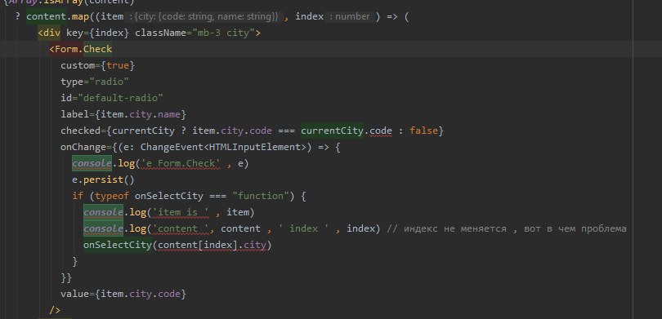Click the className value "mb-3 city"

(x=223, y=33)
